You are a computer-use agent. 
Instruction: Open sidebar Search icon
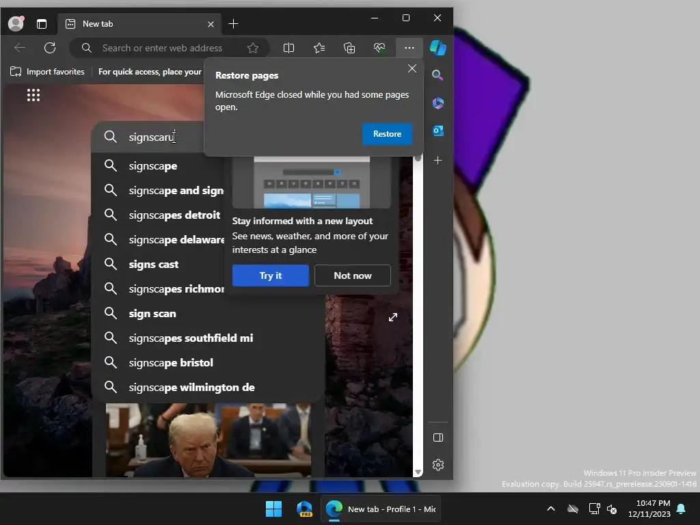pyautogui.click(x=437, y=75)
